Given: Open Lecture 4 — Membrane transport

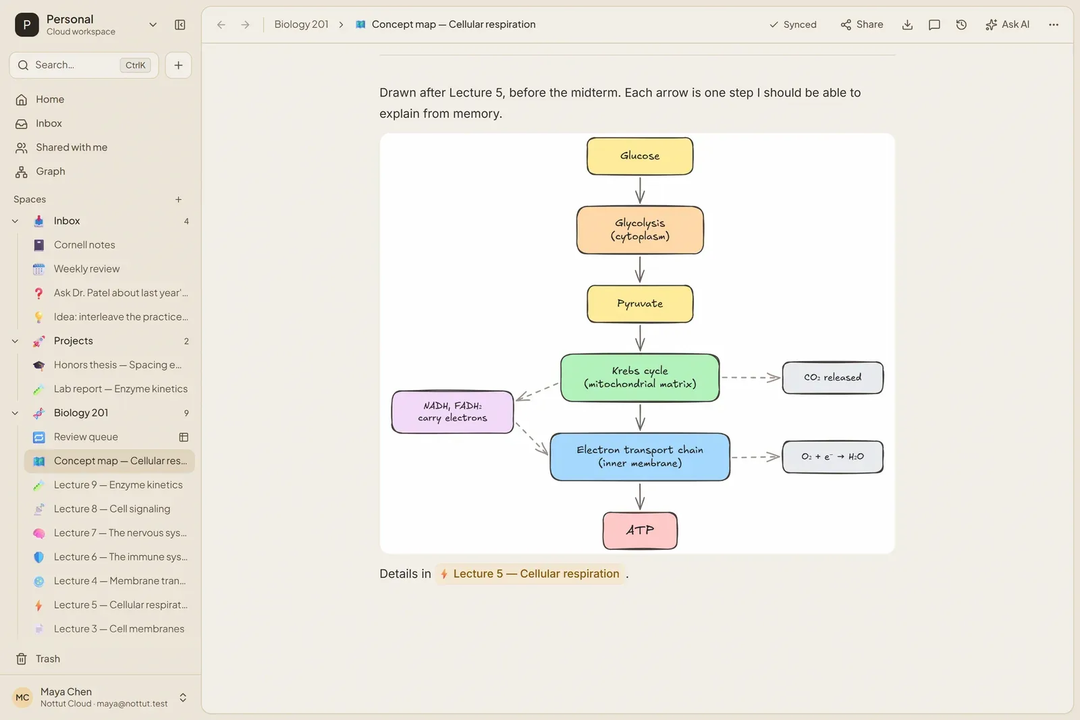Looking at the screenshot, I should [x=109, y=581].
